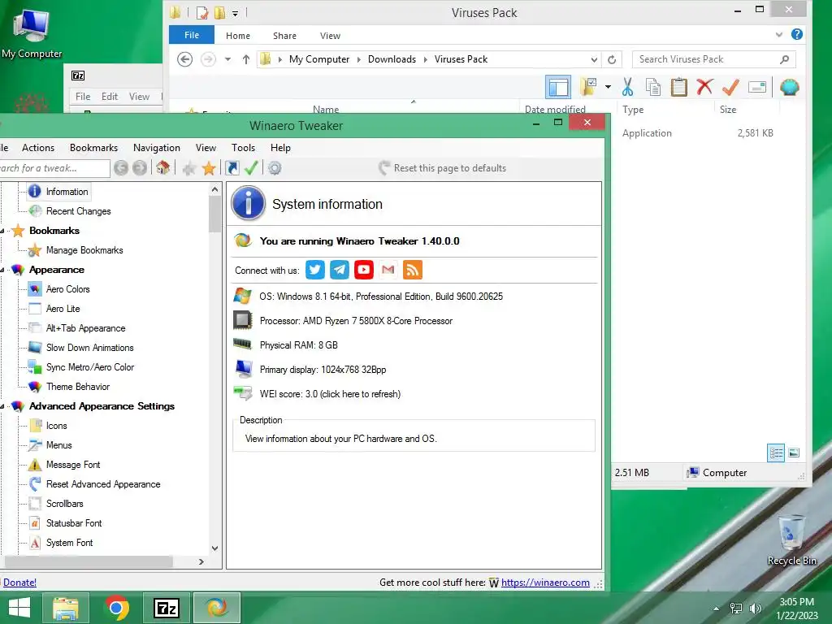Click Reset this page to defaults
The image size is (832, 624).
coord(443,168)
